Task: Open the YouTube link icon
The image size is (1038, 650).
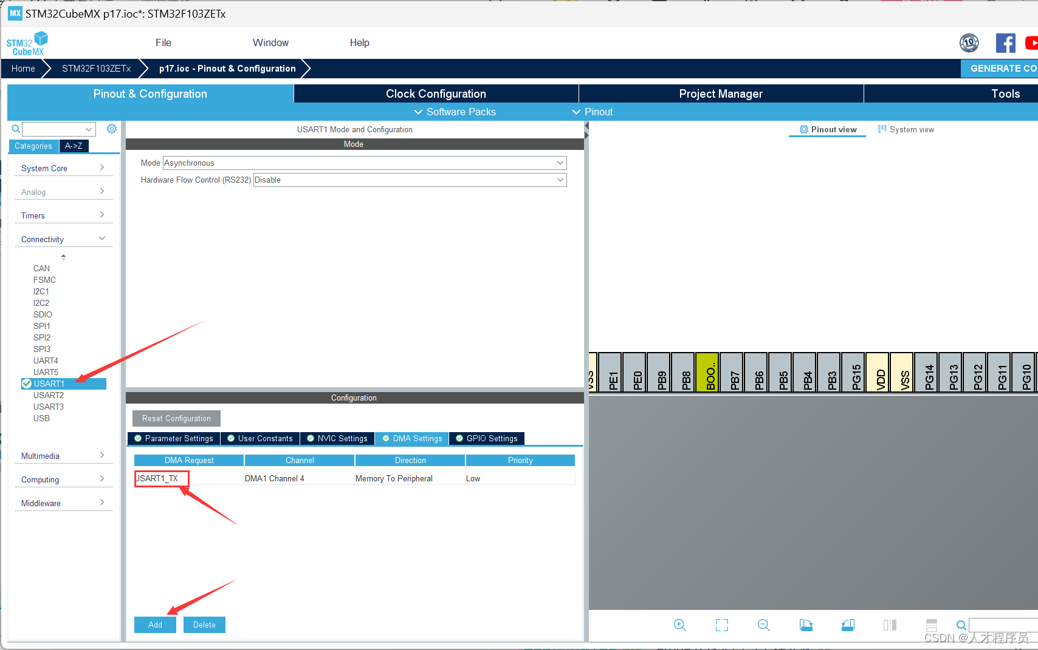Action: point(1031,43)
